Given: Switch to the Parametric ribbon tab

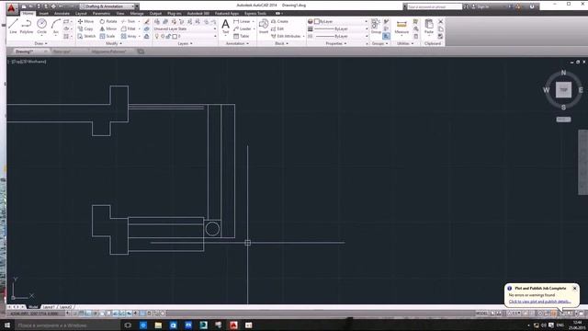Looking at the screenshot, I should (x=101, y=14).
